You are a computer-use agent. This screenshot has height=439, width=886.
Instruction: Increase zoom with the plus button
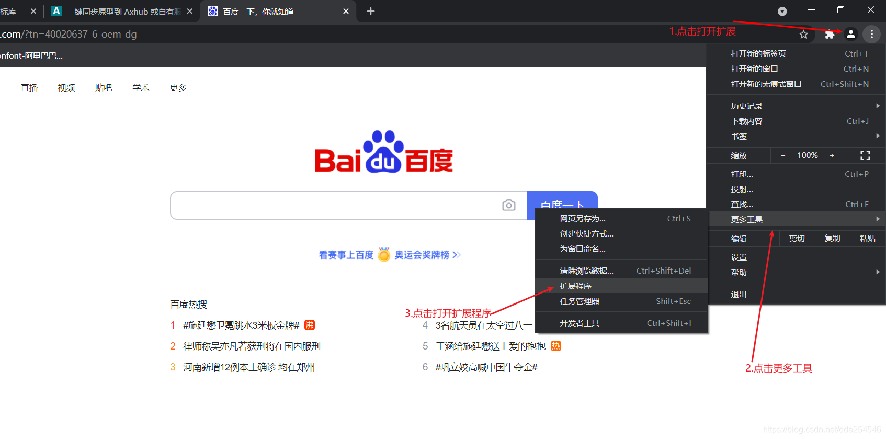(832, 155)
